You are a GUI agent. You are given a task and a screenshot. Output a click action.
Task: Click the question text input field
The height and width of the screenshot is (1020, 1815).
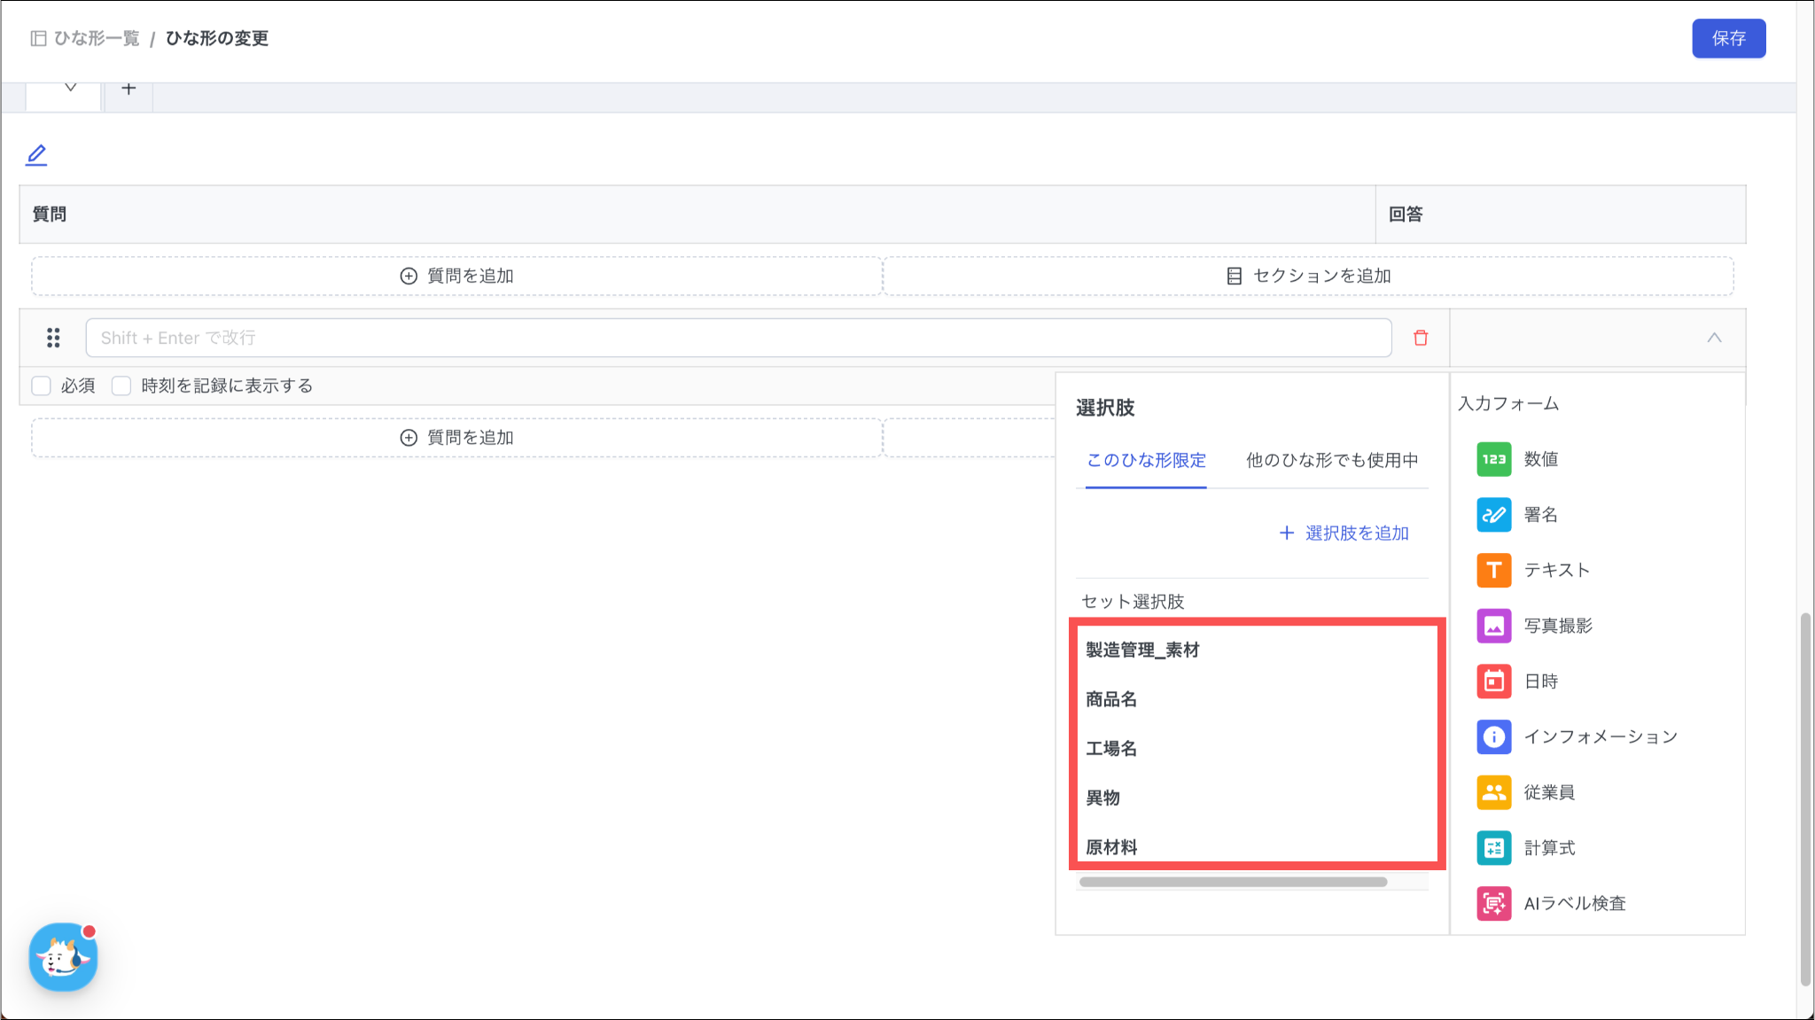737,338
